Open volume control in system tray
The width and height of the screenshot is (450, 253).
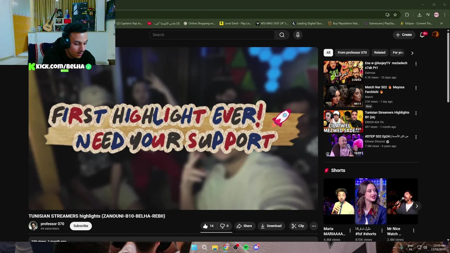425,247
